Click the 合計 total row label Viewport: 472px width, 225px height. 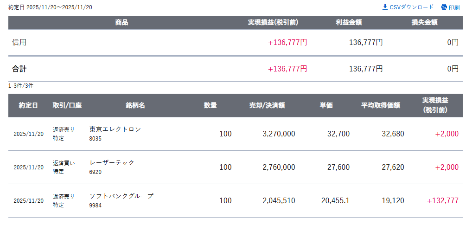point(19,69)
